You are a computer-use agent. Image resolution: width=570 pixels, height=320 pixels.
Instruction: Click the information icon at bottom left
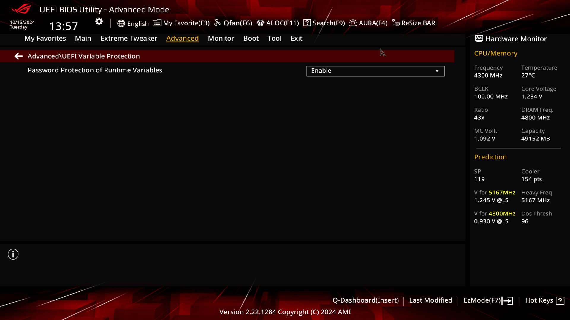[13, 254]
